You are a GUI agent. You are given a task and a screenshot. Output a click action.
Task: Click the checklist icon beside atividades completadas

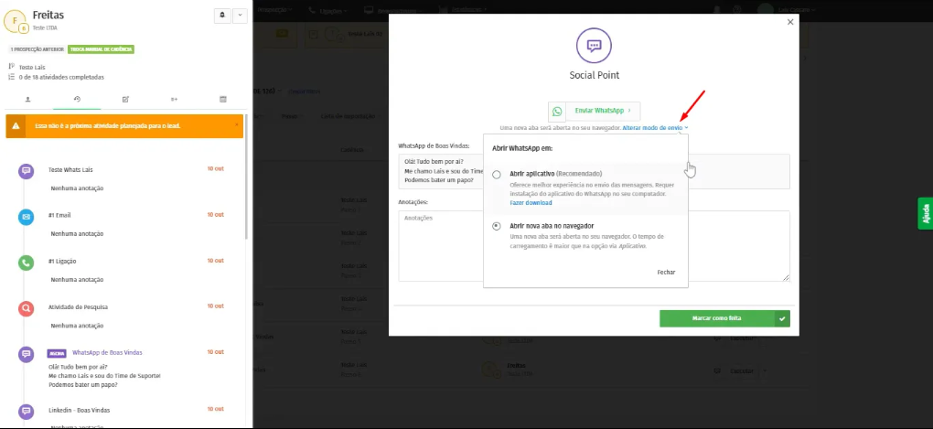12,77
